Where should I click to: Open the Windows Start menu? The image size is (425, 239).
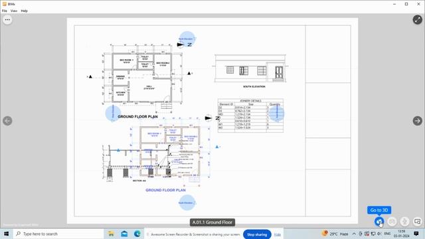click(6, 234)
